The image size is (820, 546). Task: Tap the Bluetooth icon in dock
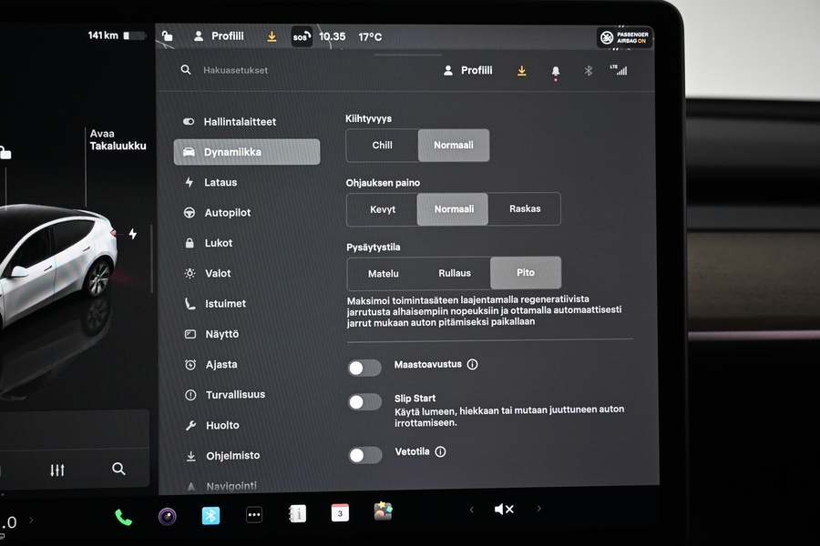210,516
